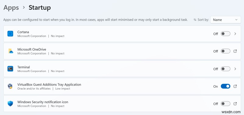The width and height of the screenshot is (244, 115).
Task: Click the Microsoft OneDrive folder icon
Action: point(11,51)
